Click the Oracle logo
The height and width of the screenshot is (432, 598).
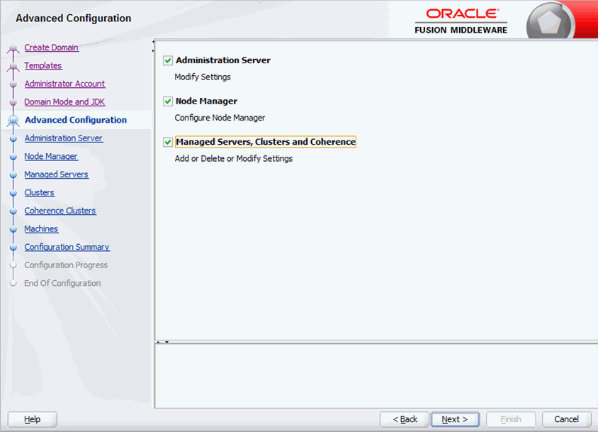click(461, 14)
